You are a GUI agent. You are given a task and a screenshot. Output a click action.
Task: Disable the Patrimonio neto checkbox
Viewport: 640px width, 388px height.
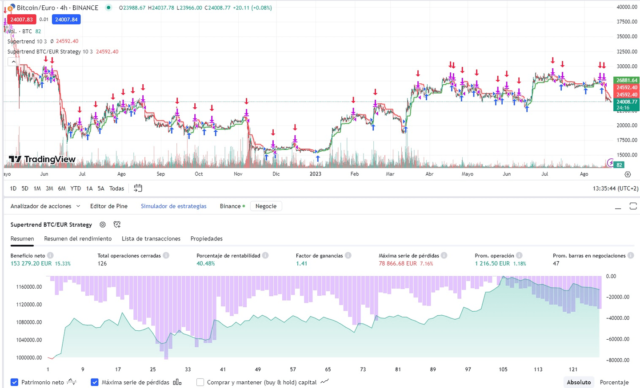[15, 382]
